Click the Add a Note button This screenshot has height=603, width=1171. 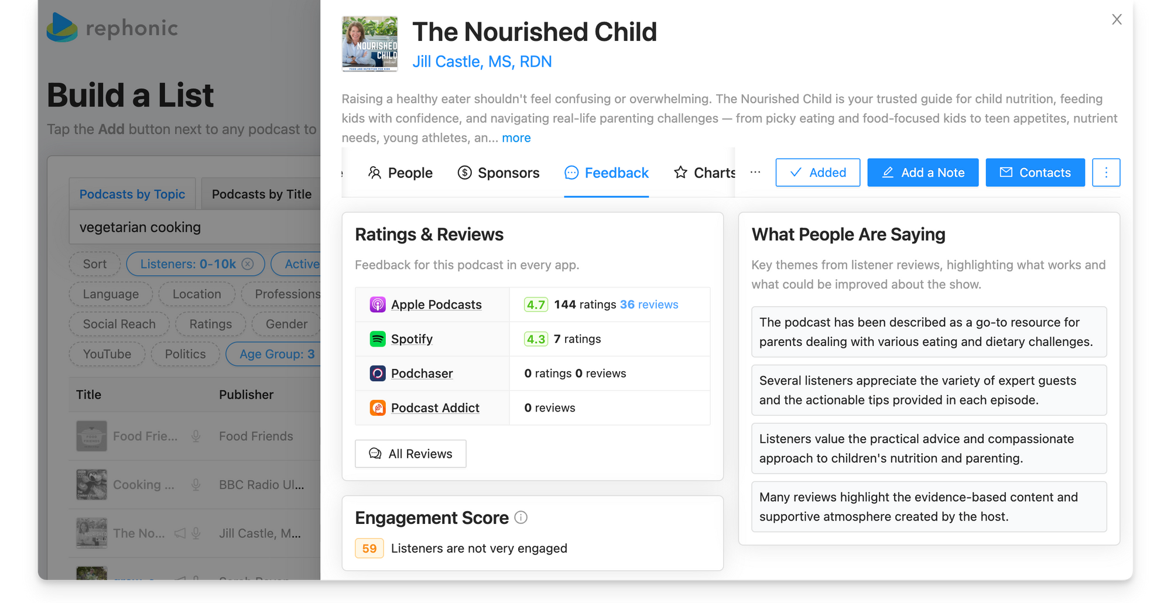point(922,172)
